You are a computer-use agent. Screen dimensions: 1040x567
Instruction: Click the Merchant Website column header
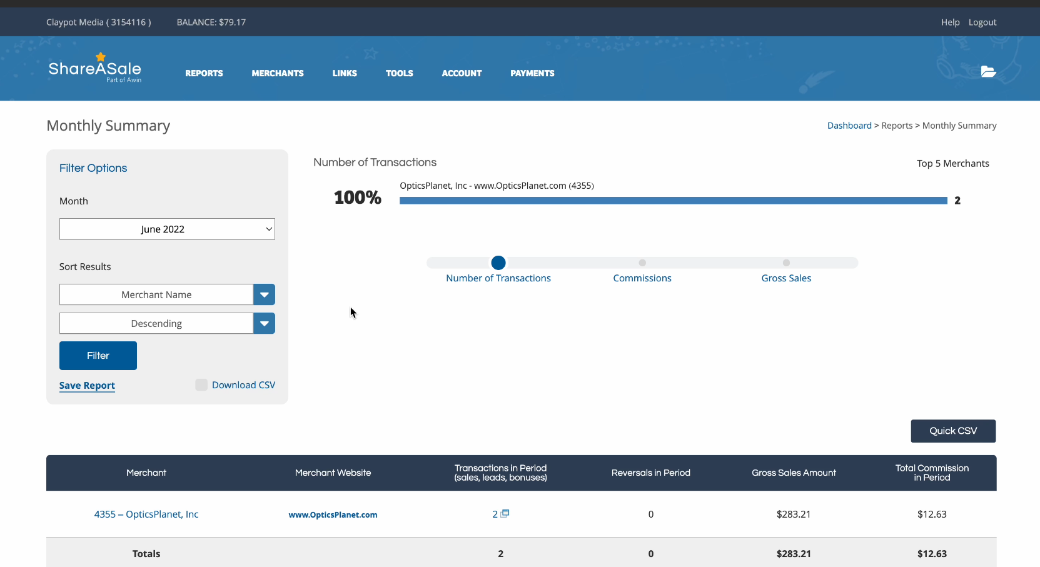pyautogui.click(x=333, y=473)
